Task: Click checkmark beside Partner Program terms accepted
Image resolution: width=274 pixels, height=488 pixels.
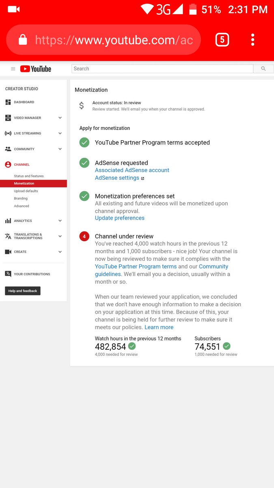Action: pos(84,142)
